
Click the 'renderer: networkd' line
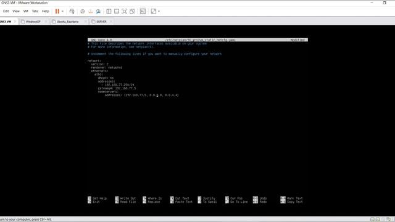coord(107,68)
